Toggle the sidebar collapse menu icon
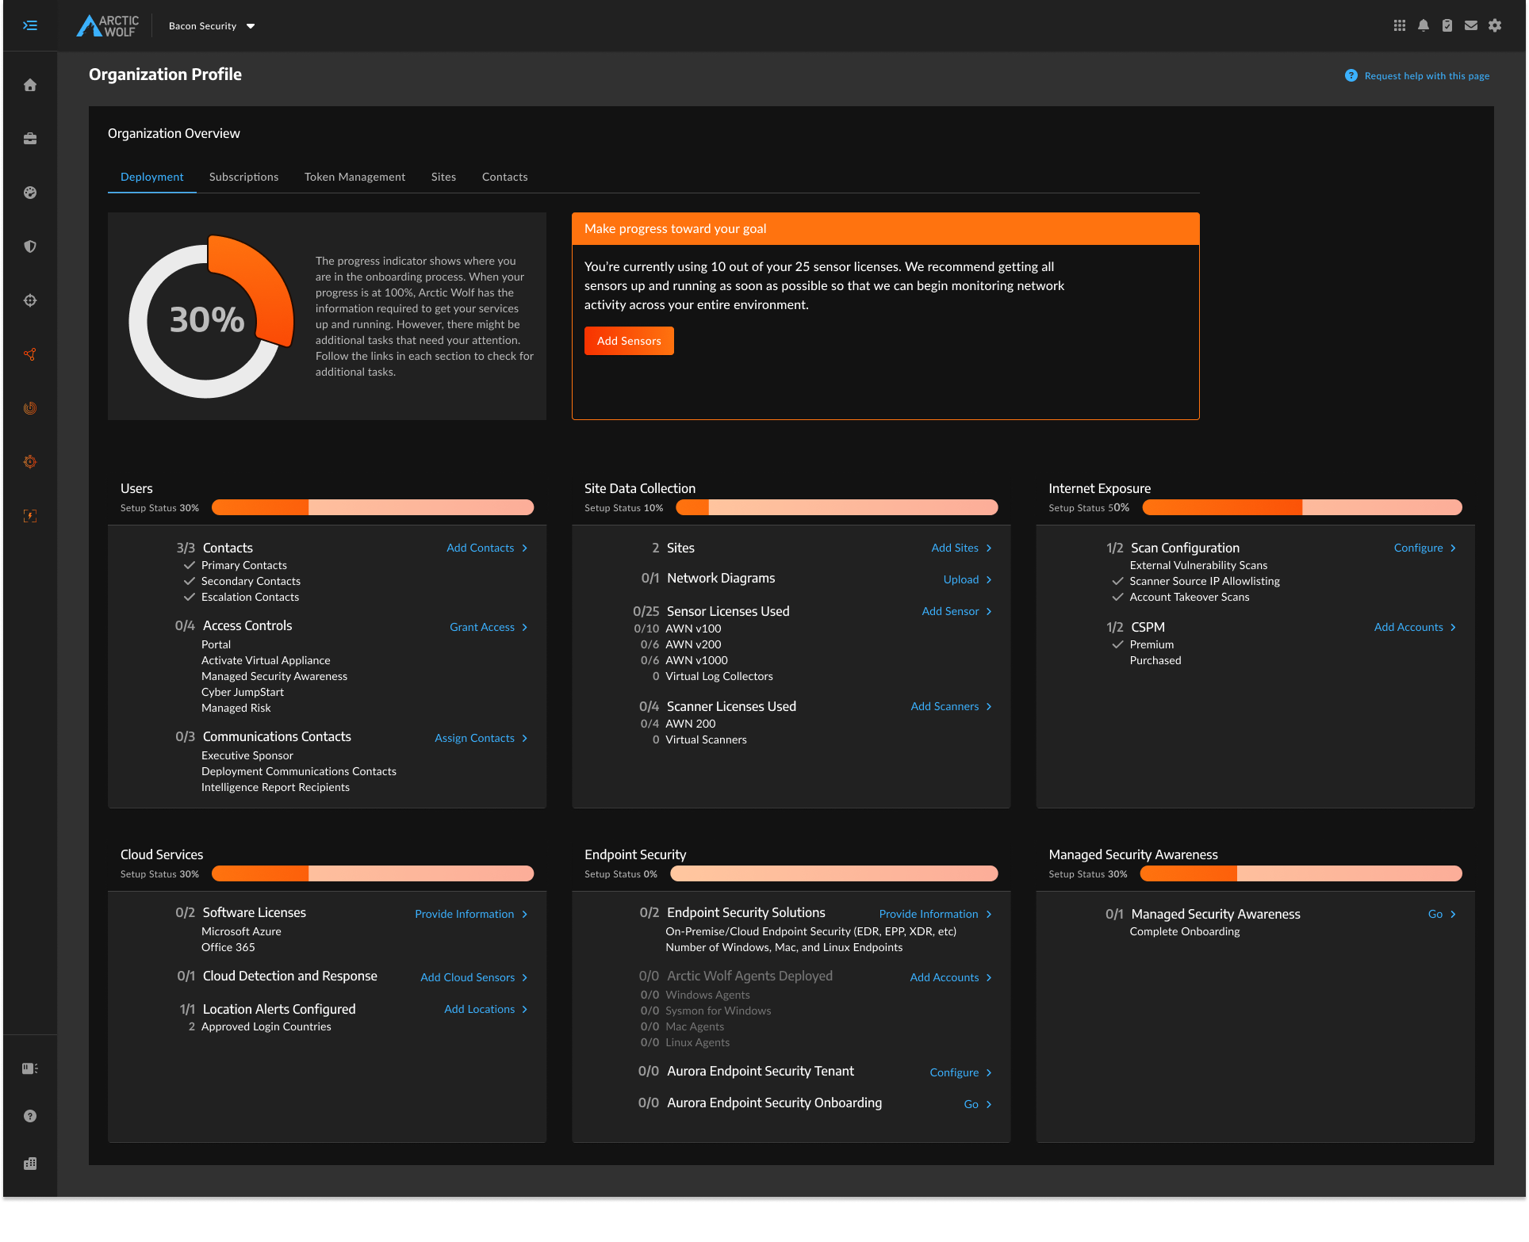This screenshot has height=1242, width=1529. point(30,25)
